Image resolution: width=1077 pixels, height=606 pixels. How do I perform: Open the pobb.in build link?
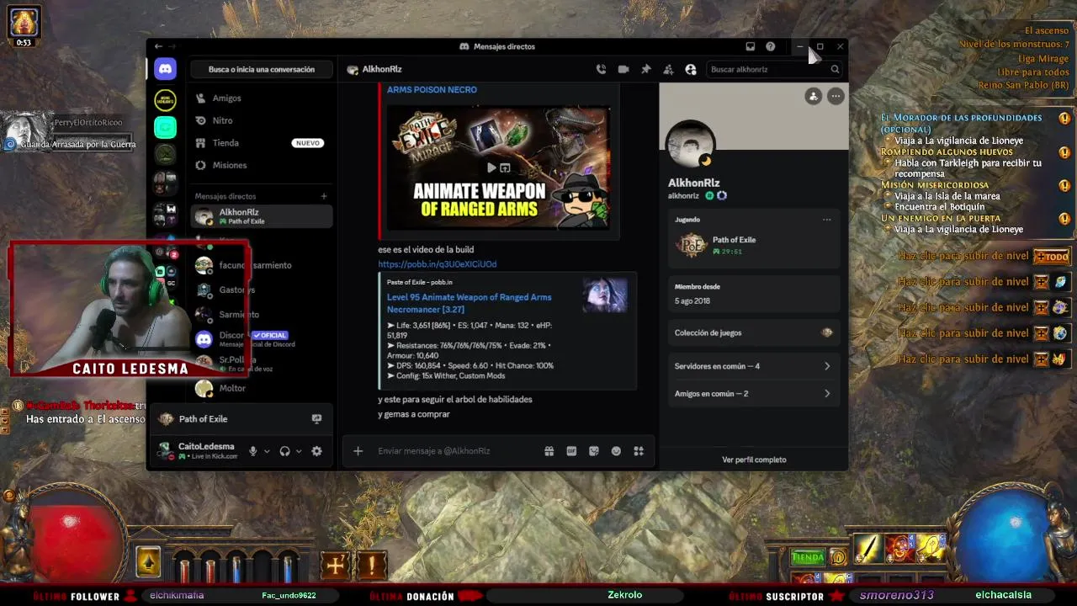pos(437,264)
